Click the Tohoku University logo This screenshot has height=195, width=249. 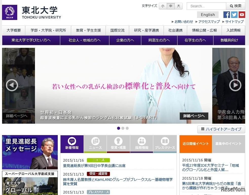coord(32,12)
